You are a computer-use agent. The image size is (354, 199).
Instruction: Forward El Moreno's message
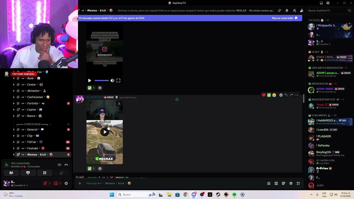click(291, 95)
